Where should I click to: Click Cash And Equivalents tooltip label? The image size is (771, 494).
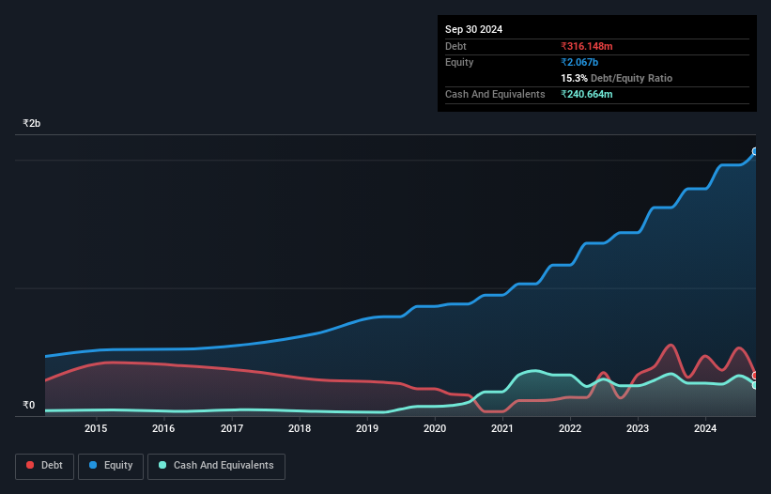495,94
